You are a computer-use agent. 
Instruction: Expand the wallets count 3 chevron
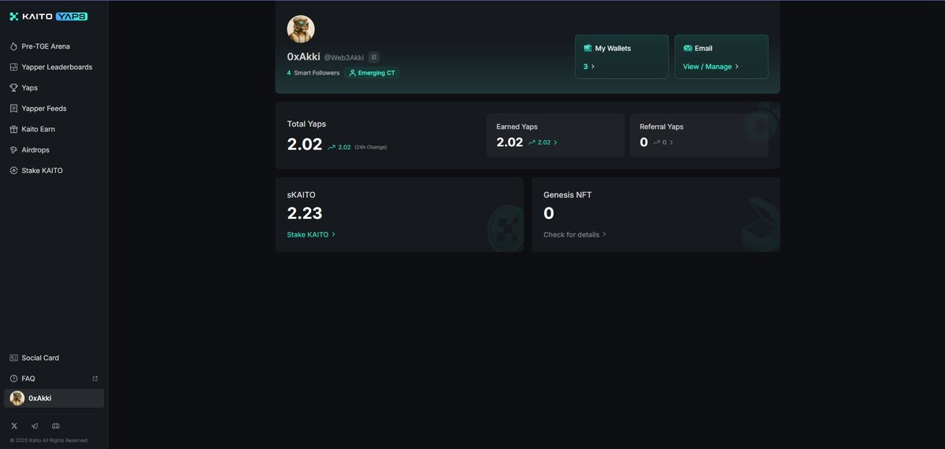592,67
